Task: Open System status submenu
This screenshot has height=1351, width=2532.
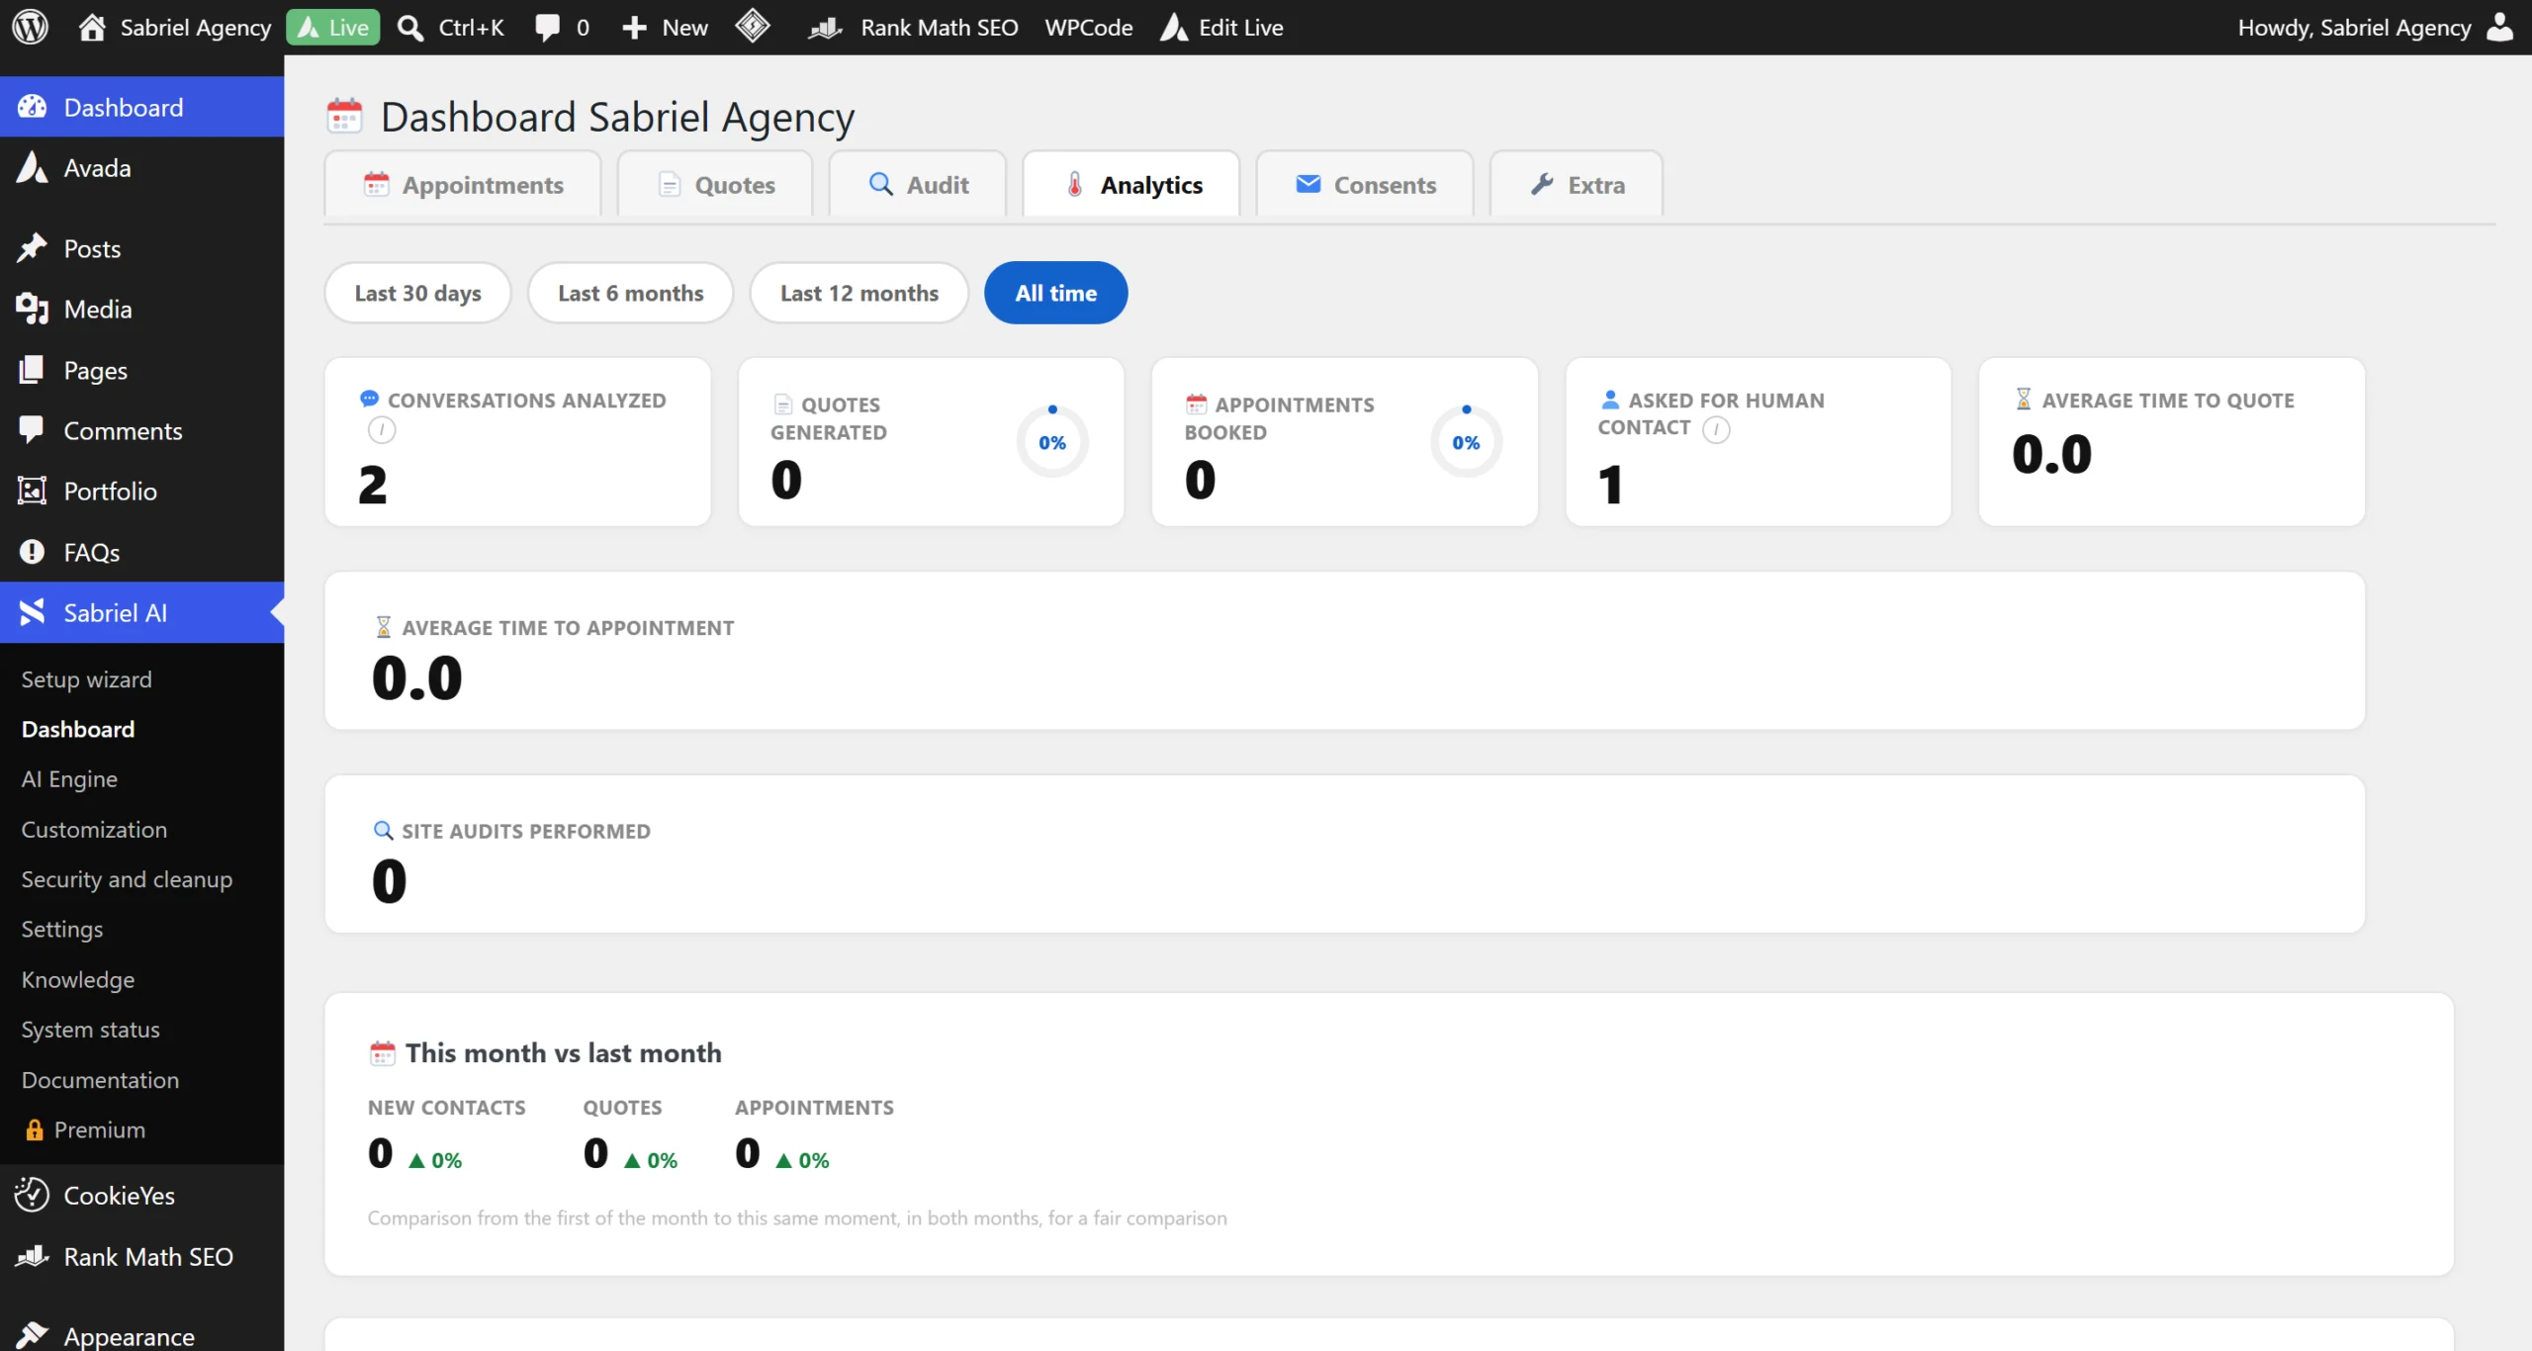Action: (x=90, y=1030)
